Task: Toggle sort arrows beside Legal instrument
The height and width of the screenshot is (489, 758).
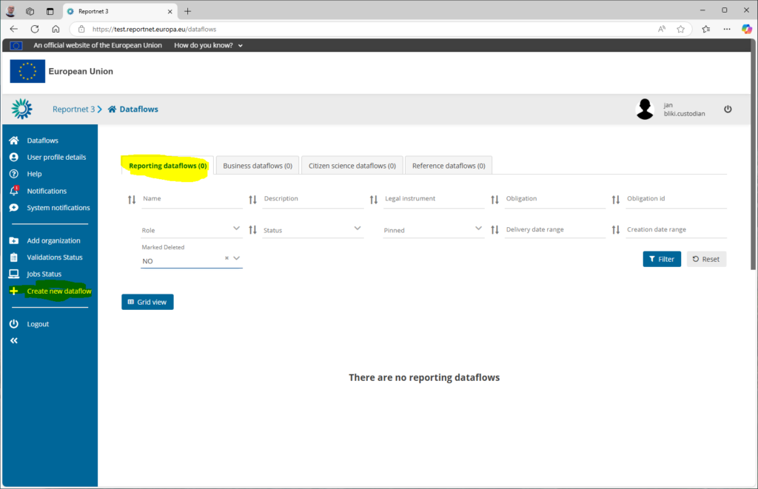Action: coord(374,200)
